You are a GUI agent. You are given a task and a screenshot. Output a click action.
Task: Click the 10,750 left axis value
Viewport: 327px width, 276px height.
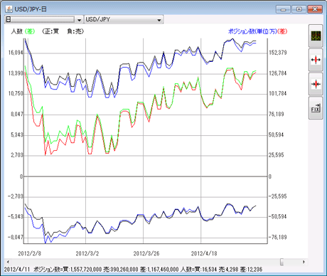pos(16,93)
